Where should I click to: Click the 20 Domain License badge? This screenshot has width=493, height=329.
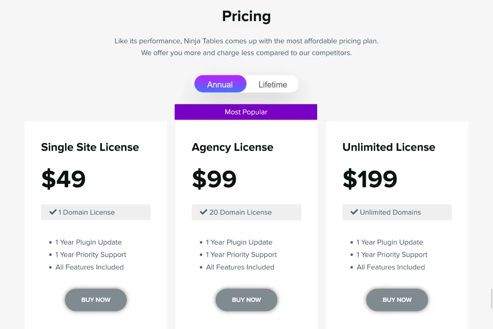click(x=246, y=212)
